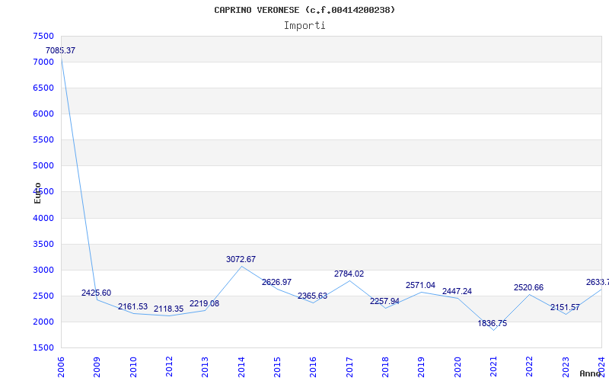This screenshot has height=381, width=609.
Task: Click x-axis year 2014
Action: tap(241, 367)
